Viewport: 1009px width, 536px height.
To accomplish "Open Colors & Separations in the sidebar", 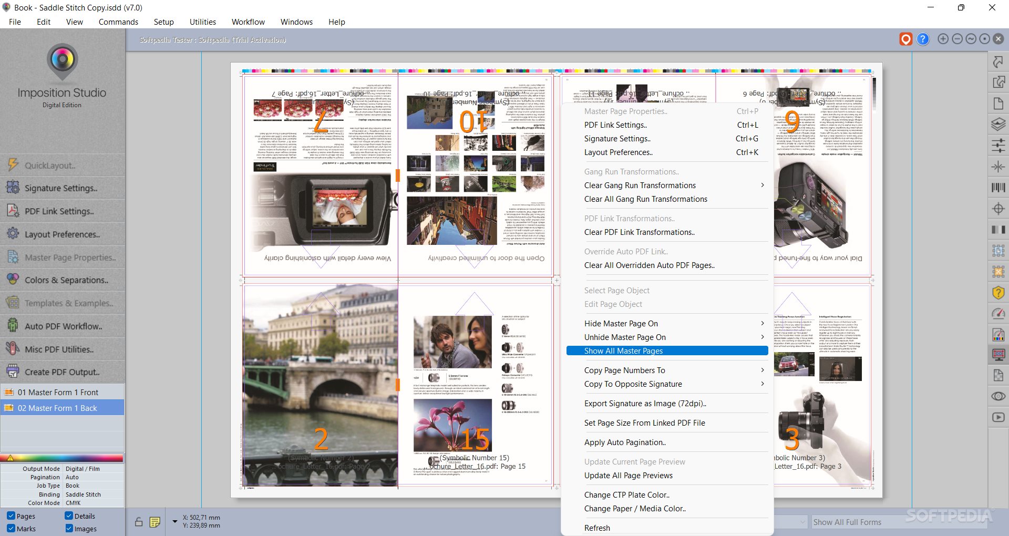I will (x=63, y=280).
